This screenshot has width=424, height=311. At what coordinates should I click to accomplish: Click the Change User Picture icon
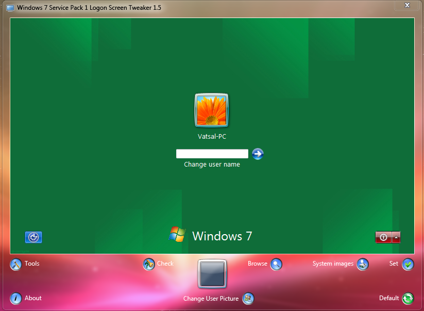pos(248,299)
